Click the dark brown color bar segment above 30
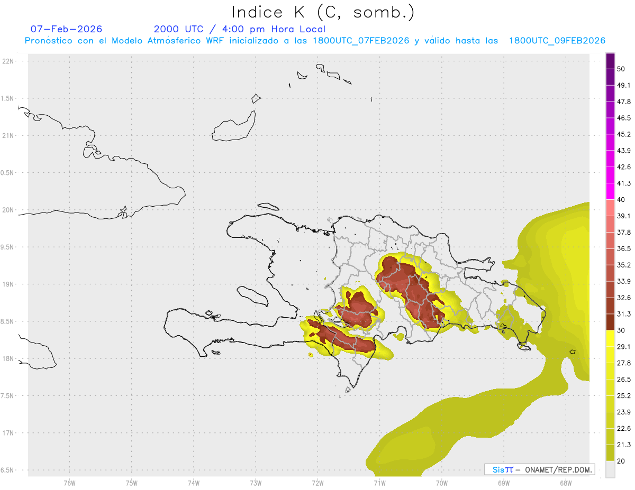Screen dimensions: 635x490 click(611, 322)
